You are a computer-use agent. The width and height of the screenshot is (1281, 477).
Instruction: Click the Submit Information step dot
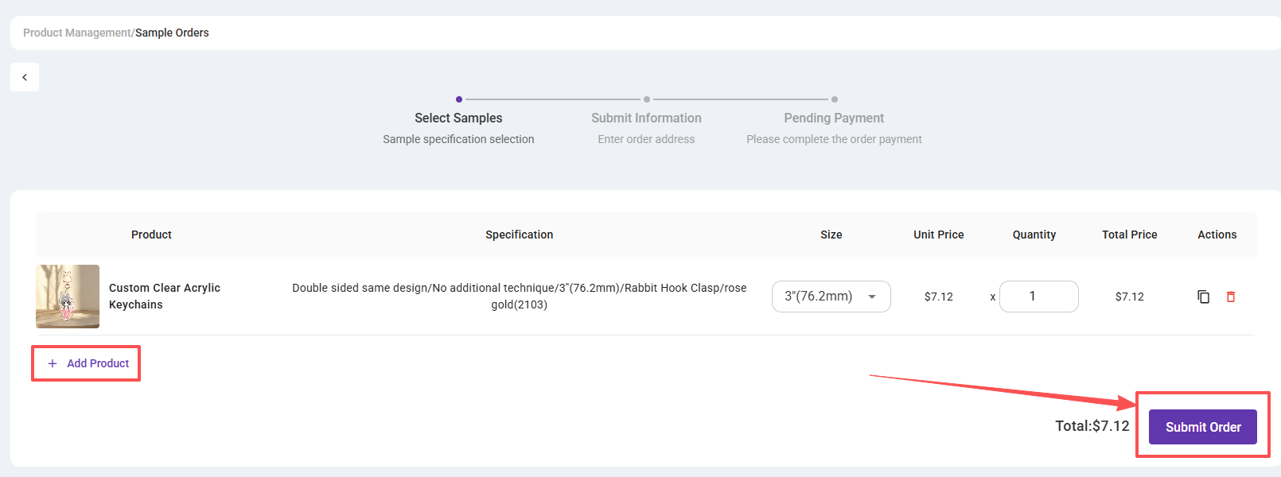pos(647,99)
